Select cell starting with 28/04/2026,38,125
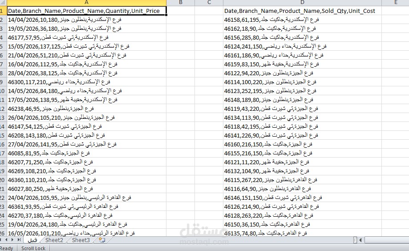Screen dimensions: 409x251 click(86, 73)
